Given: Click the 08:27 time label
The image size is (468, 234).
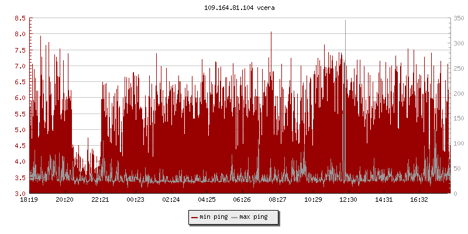Looking at the screenshot, I should tap(277, 200).
